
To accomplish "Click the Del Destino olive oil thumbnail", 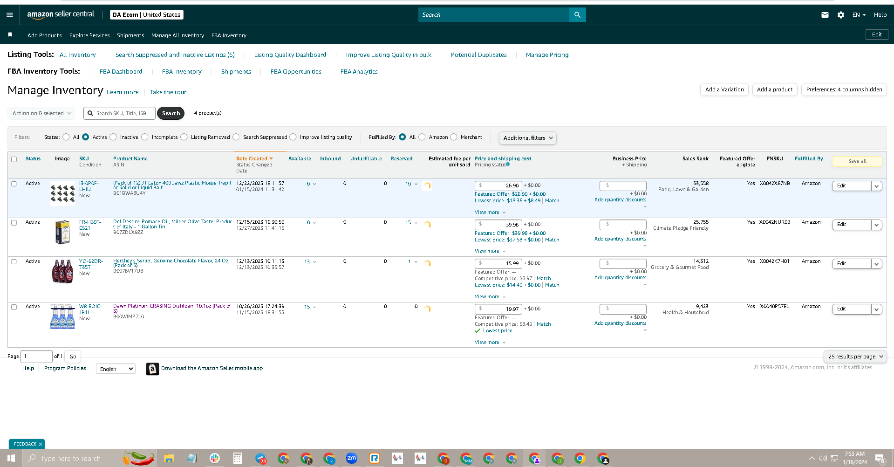I will [x=62, y=232].
